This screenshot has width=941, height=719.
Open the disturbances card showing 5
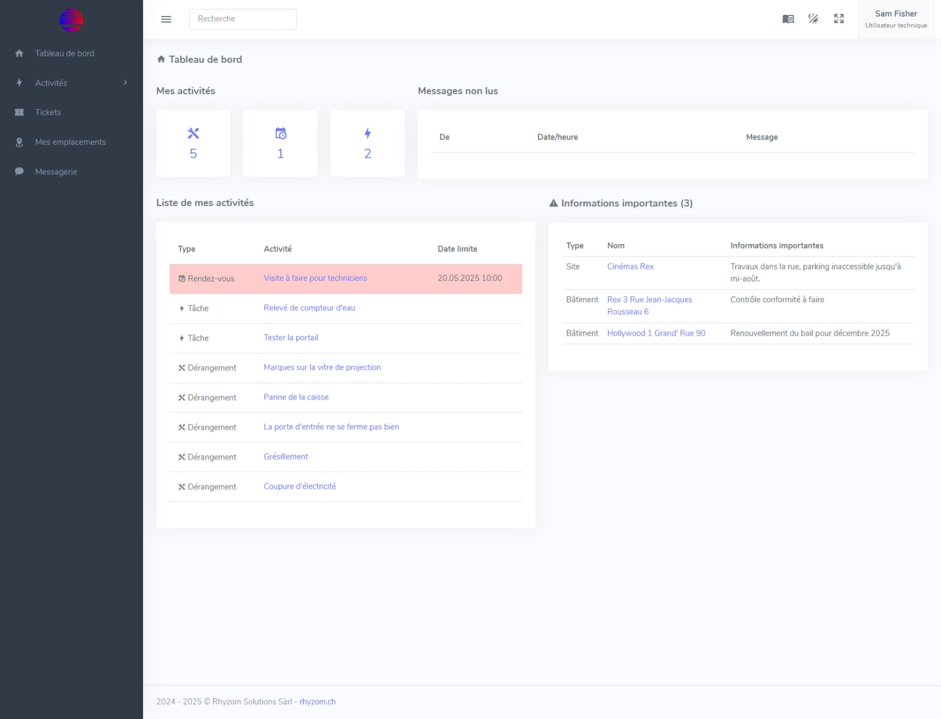193,143
